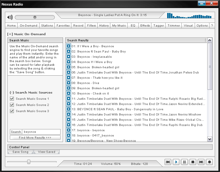220x172 pixels.
Task: Click the results scrollbar down arrow
Action: pos(209,139)
